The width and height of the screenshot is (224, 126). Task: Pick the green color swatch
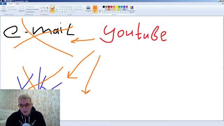coord(119,7)
